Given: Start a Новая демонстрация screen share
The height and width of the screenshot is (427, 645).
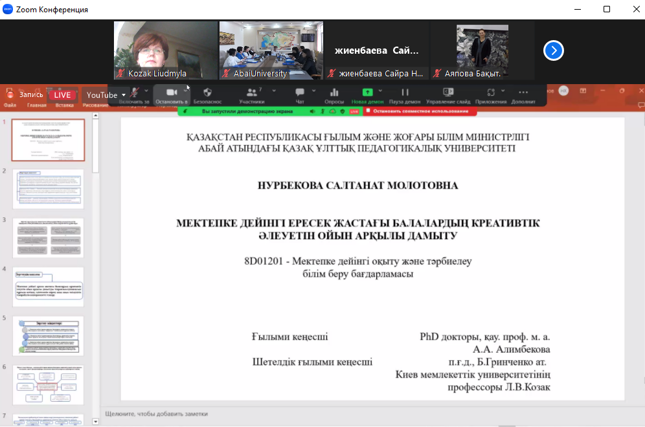Looking at the screenshot, I should (368, 94).
